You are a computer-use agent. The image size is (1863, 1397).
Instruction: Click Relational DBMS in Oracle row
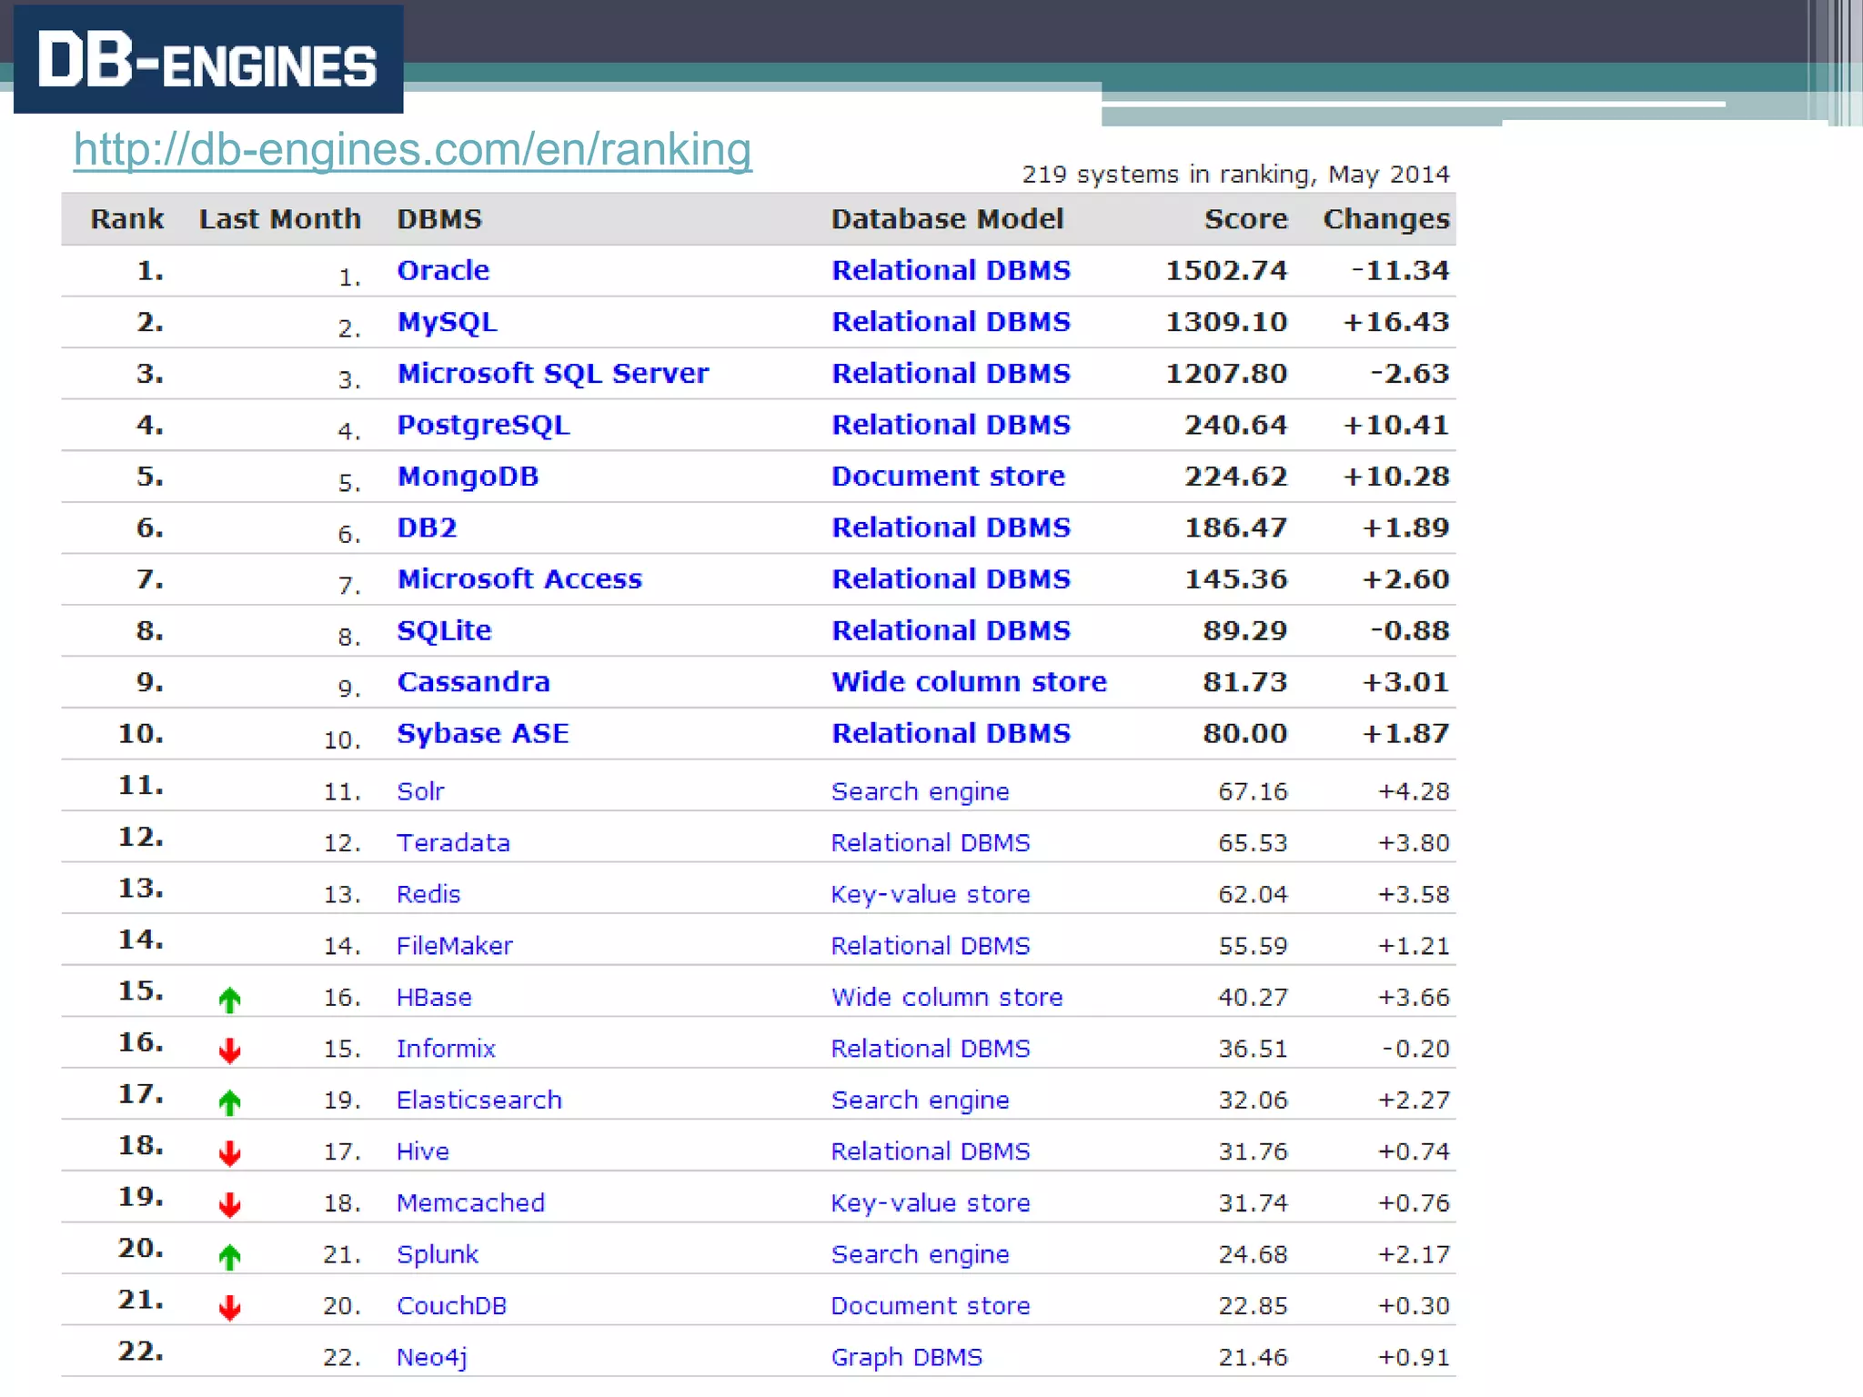click(x=951, y=270)
